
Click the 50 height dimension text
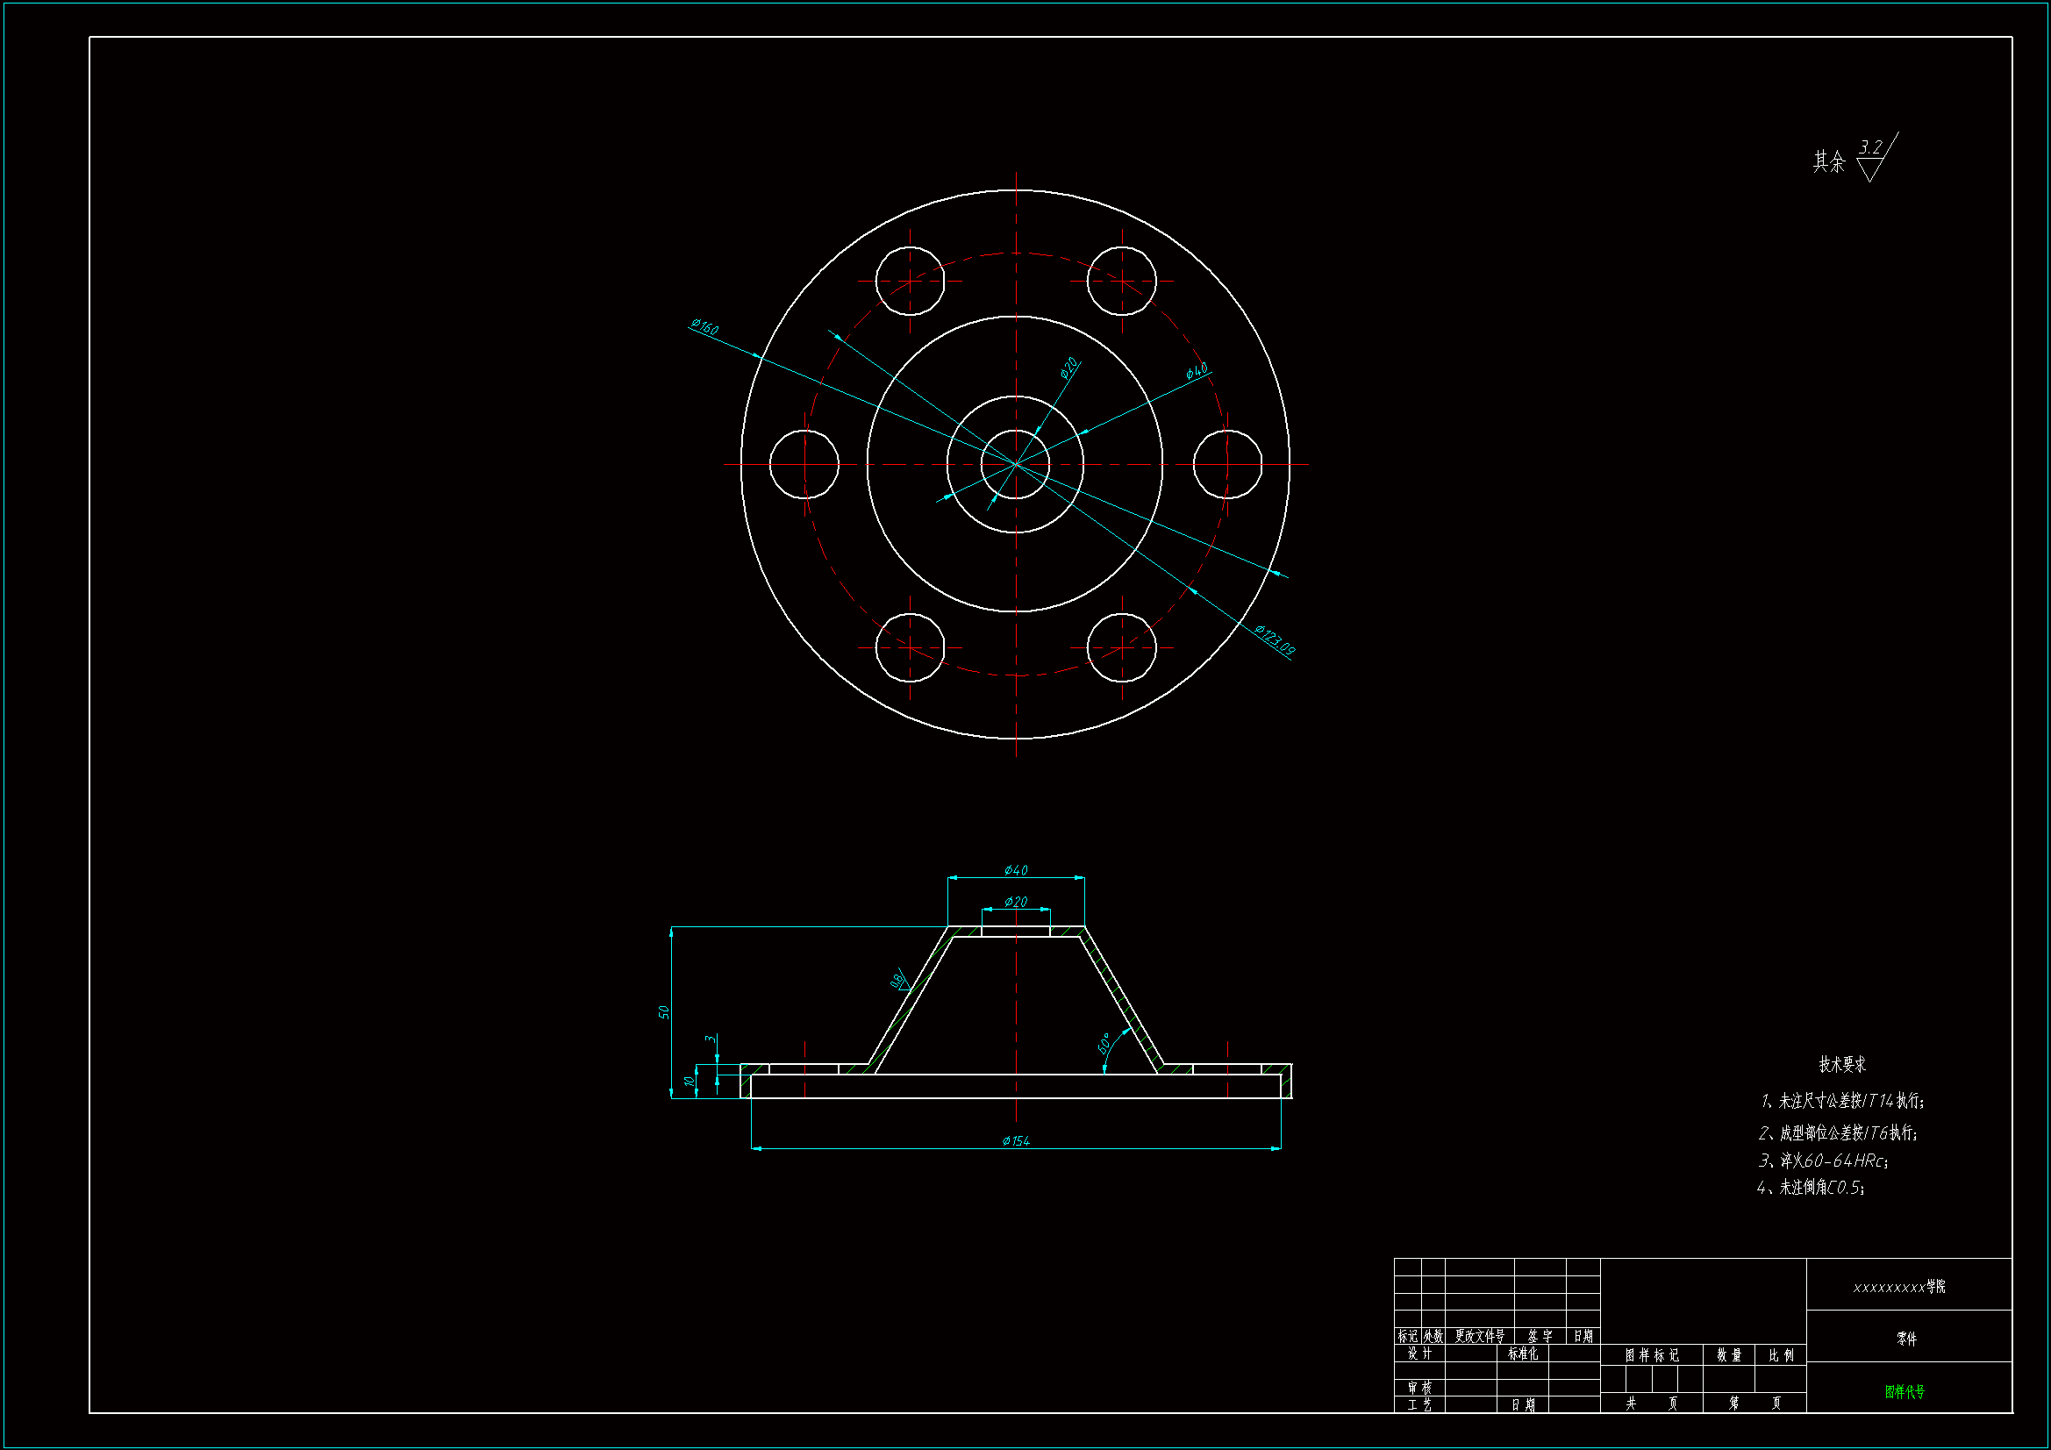(x=664, y=1011)
